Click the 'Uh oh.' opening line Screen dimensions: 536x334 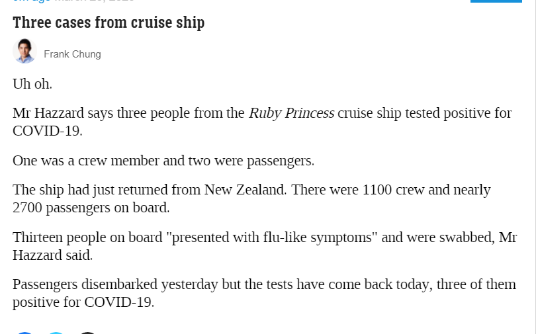click(x=32, y=84)
